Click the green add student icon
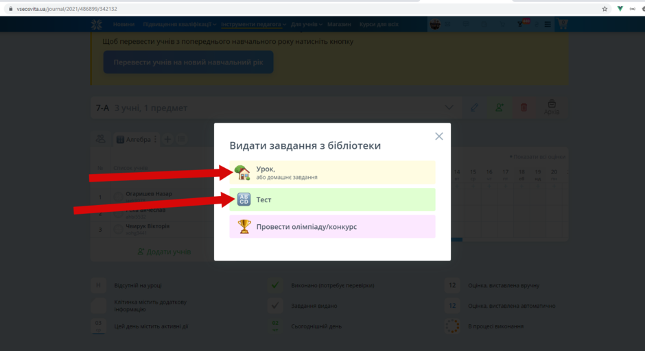The height and width of the screenshot is (351, 645). [x=499, y=107]
